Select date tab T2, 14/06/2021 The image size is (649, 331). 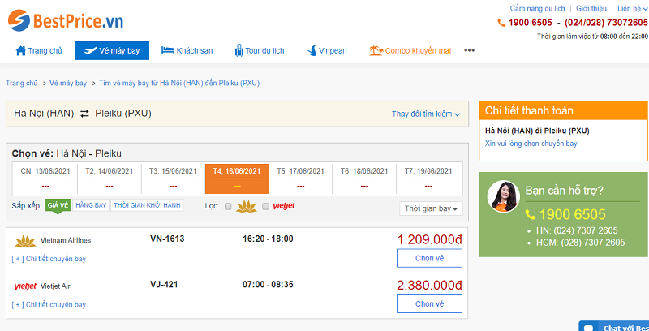(x=110, y=178)
